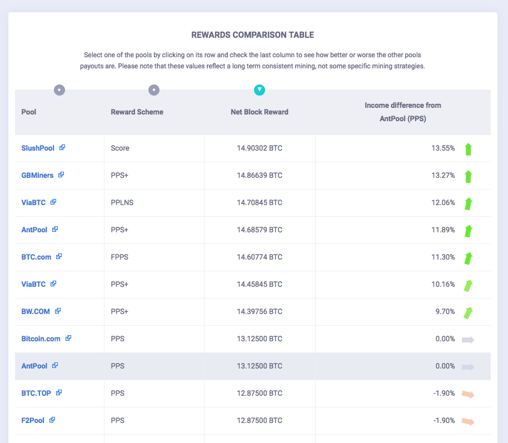The image size is (508, 443).
Task: Open BTC.com's external link icon
Action: (58, 257)
